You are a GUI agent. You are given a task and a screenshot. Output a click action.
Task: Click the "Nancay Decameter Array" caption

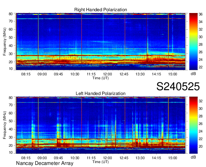(45, 163)
